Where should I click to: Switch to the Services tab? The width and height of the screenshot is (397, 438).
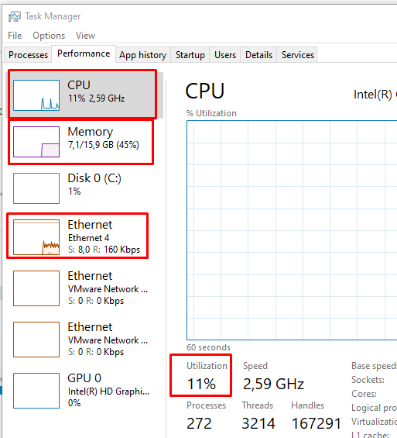tap(297, 55)
